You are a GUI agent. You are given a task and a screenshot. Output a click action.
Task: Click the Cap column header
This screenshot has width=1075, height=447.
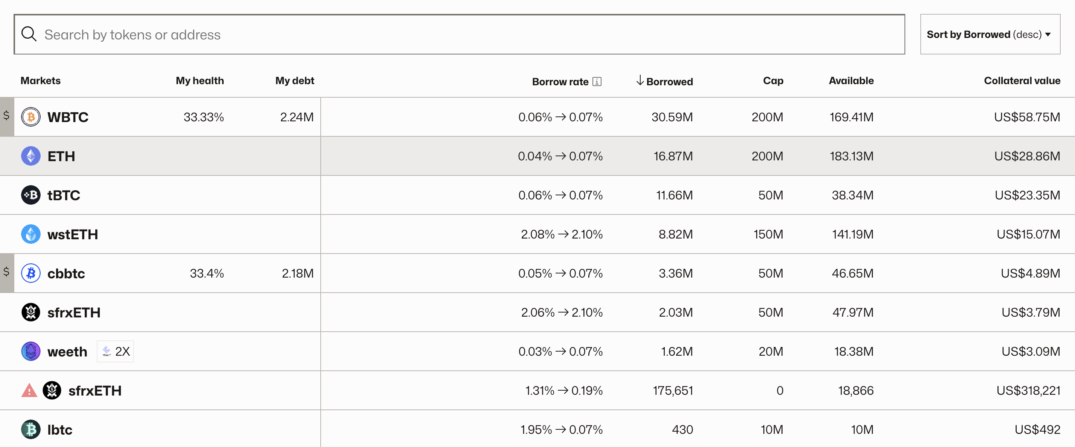(773, 81)
